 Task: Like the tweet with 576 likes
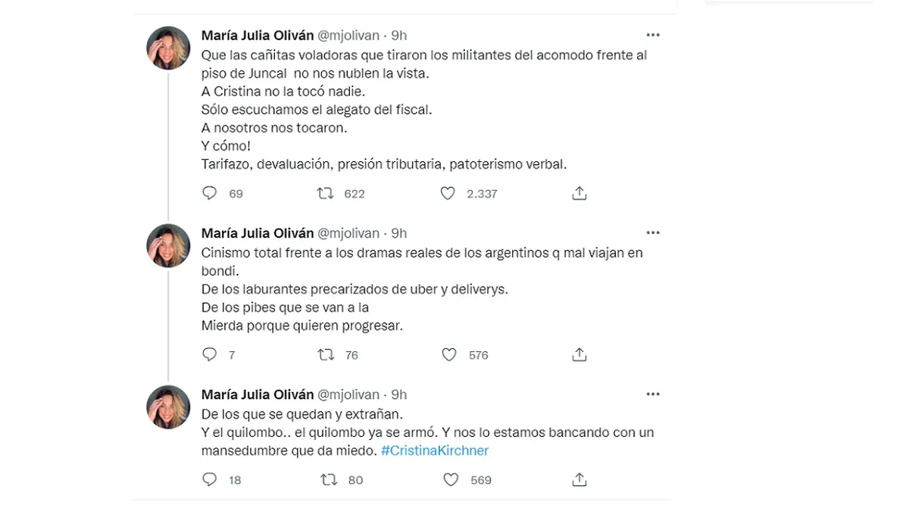click(449, 354)
